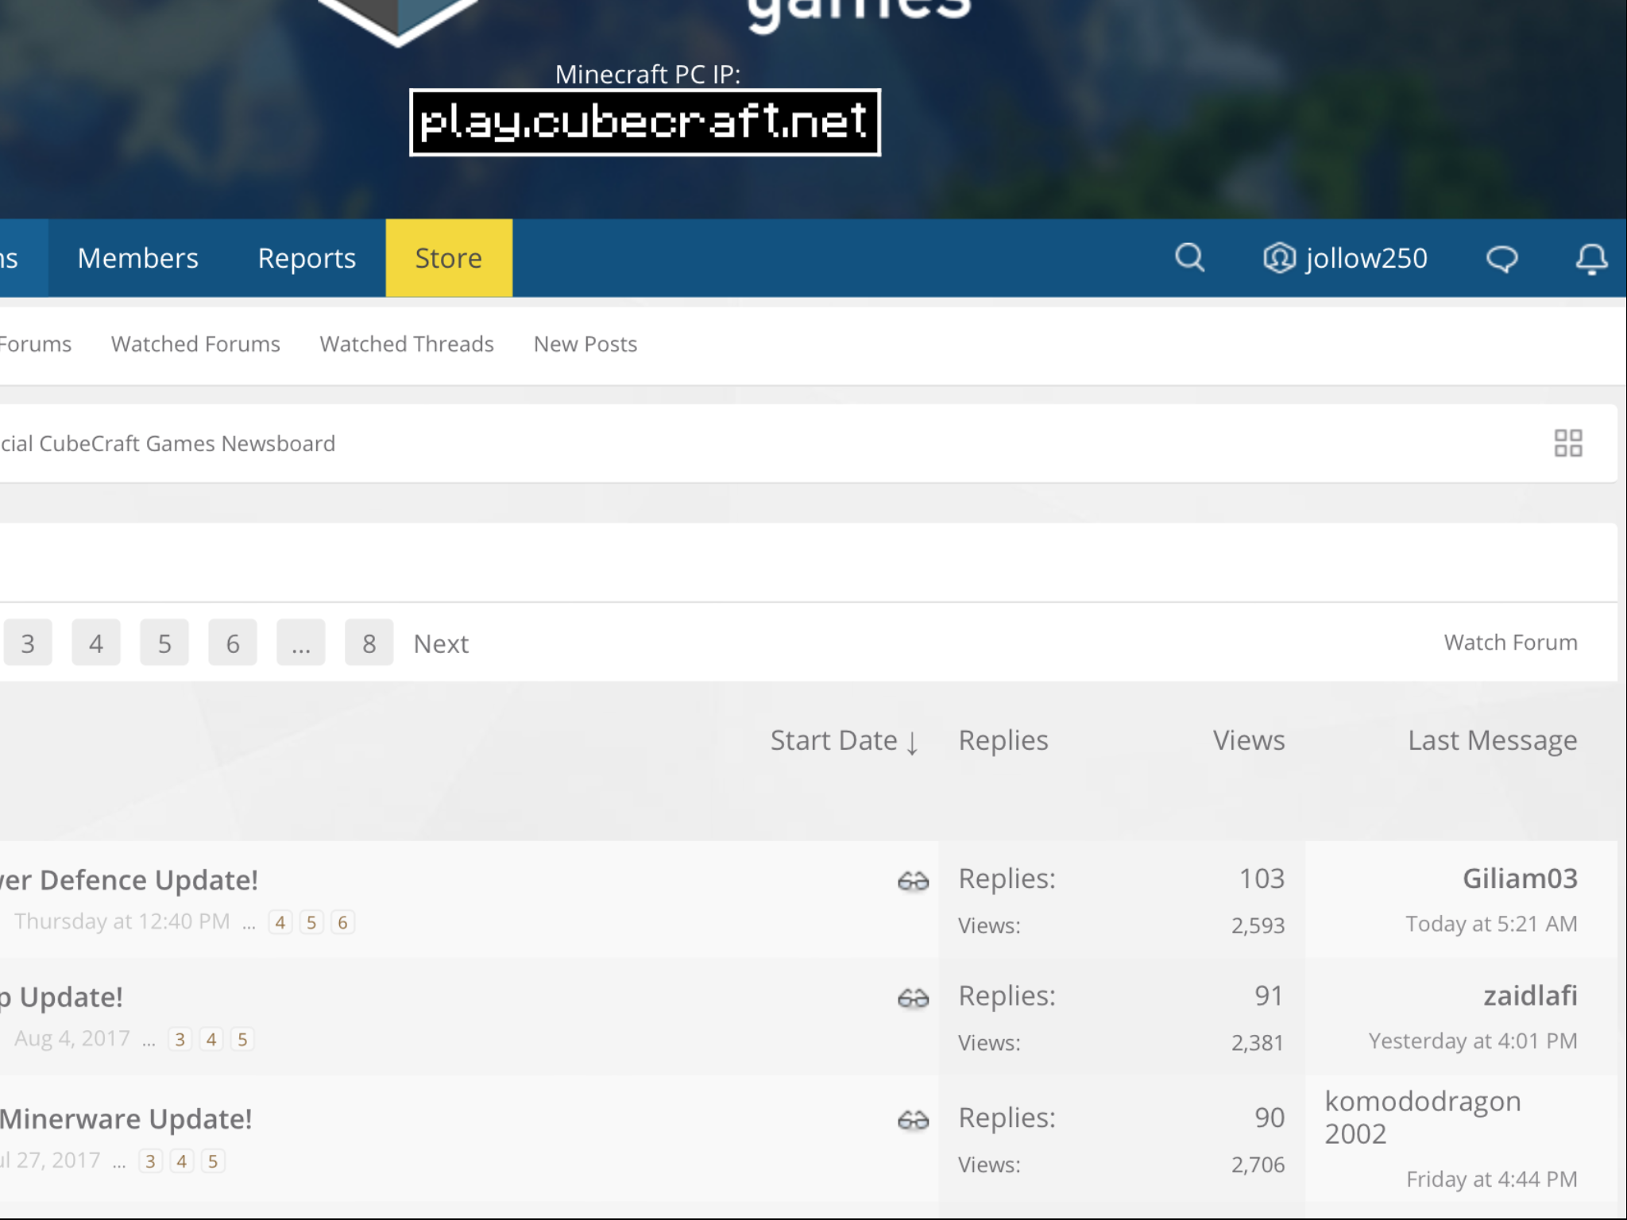Open the conversations speech bubble icon

1501,259
